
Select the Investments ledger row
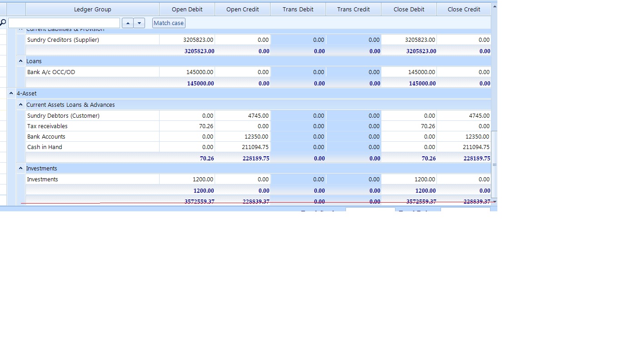pos(258,179)
